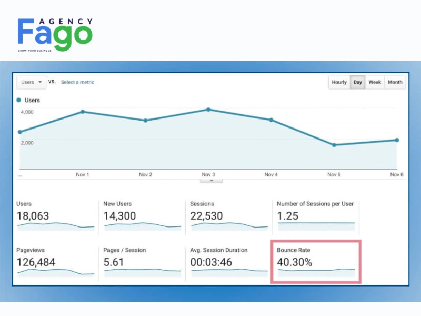Screen dimensions: 421x316
Task: Select the Nov 6 data point
Action: pos(397,140)
